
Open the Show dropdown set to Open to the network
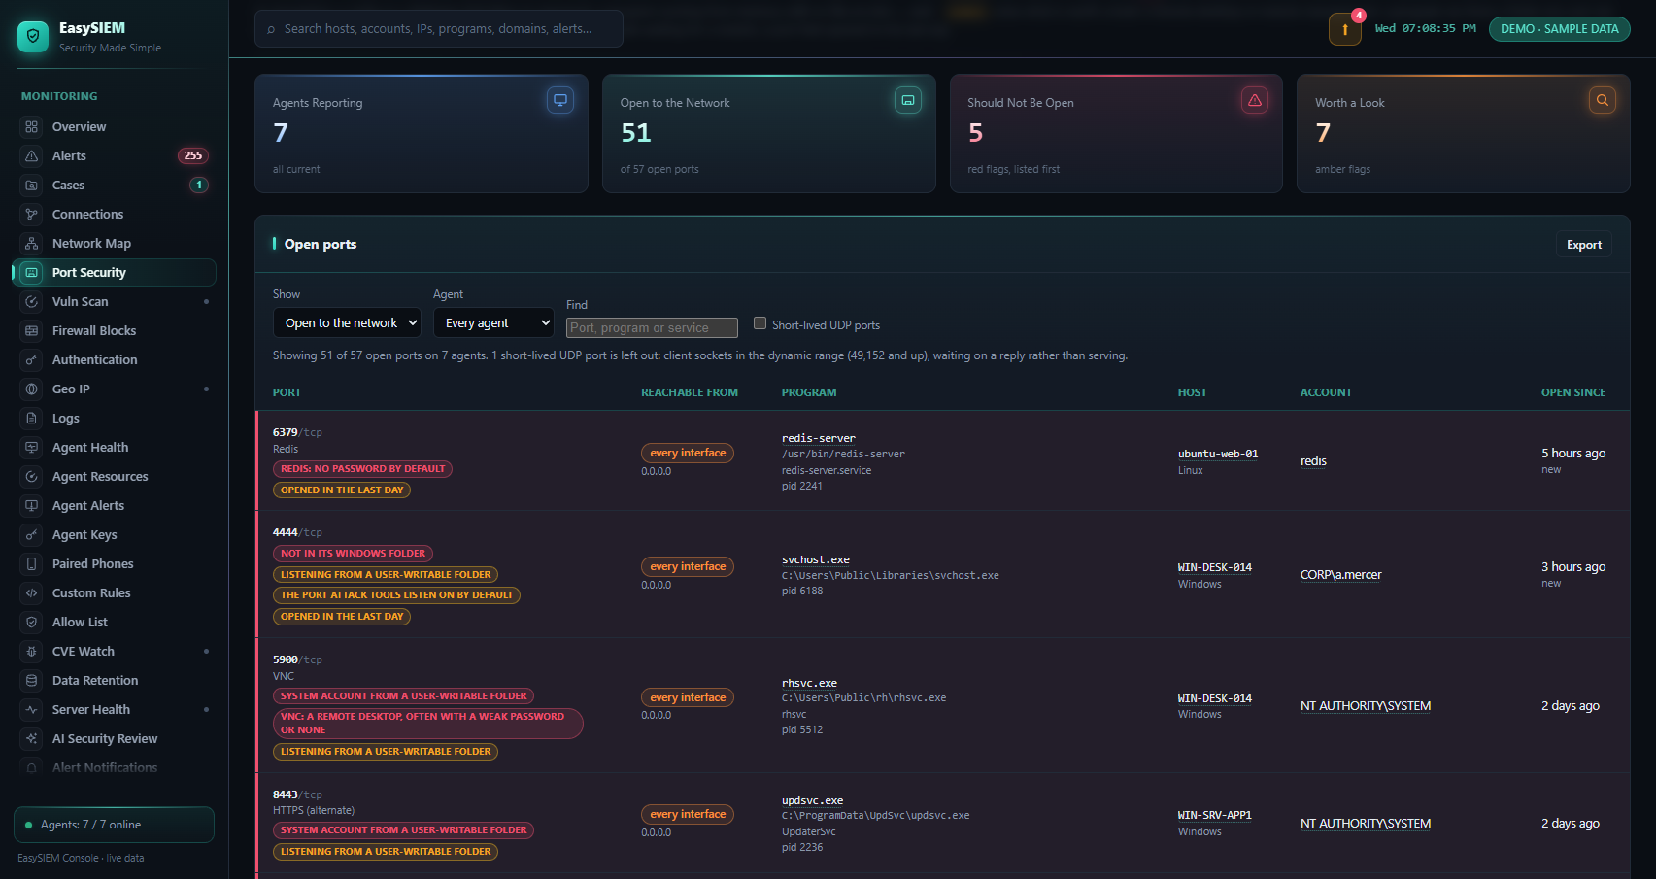(x=347, y=322)
